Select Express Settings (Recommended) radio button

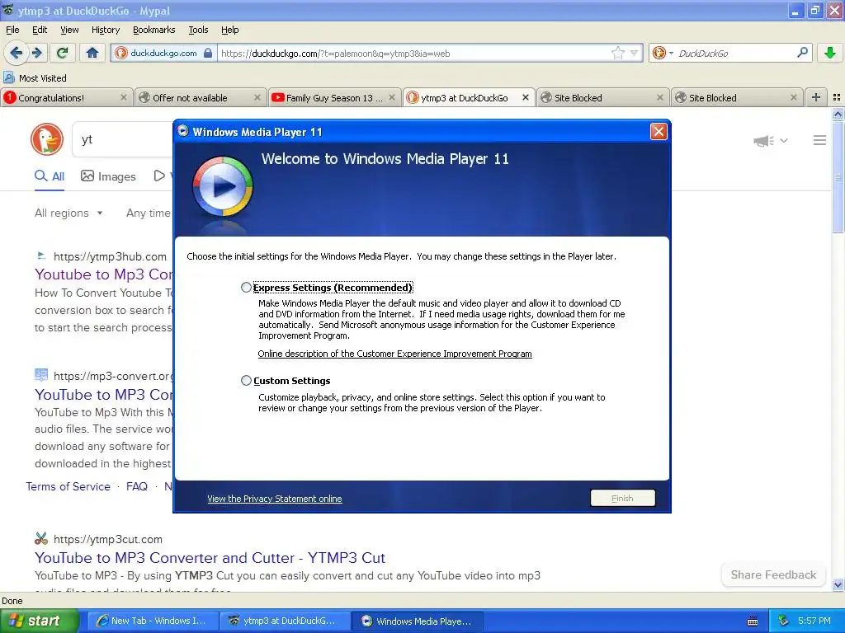246,288
